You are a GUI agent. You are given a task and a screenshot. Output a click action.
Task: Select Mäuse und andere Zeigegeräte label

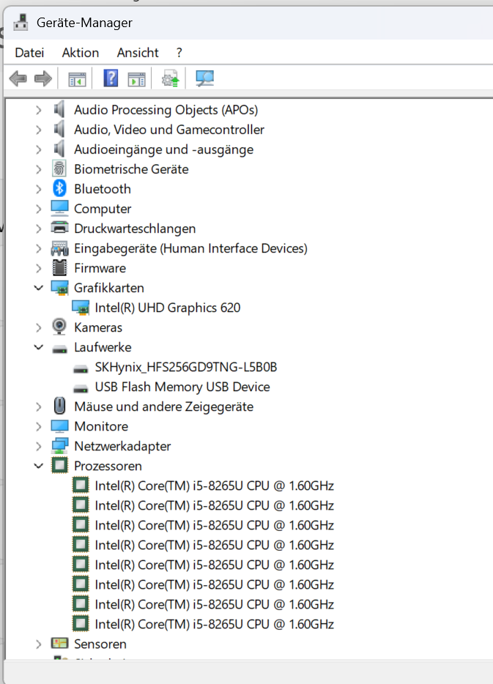(x=163, y=406)
